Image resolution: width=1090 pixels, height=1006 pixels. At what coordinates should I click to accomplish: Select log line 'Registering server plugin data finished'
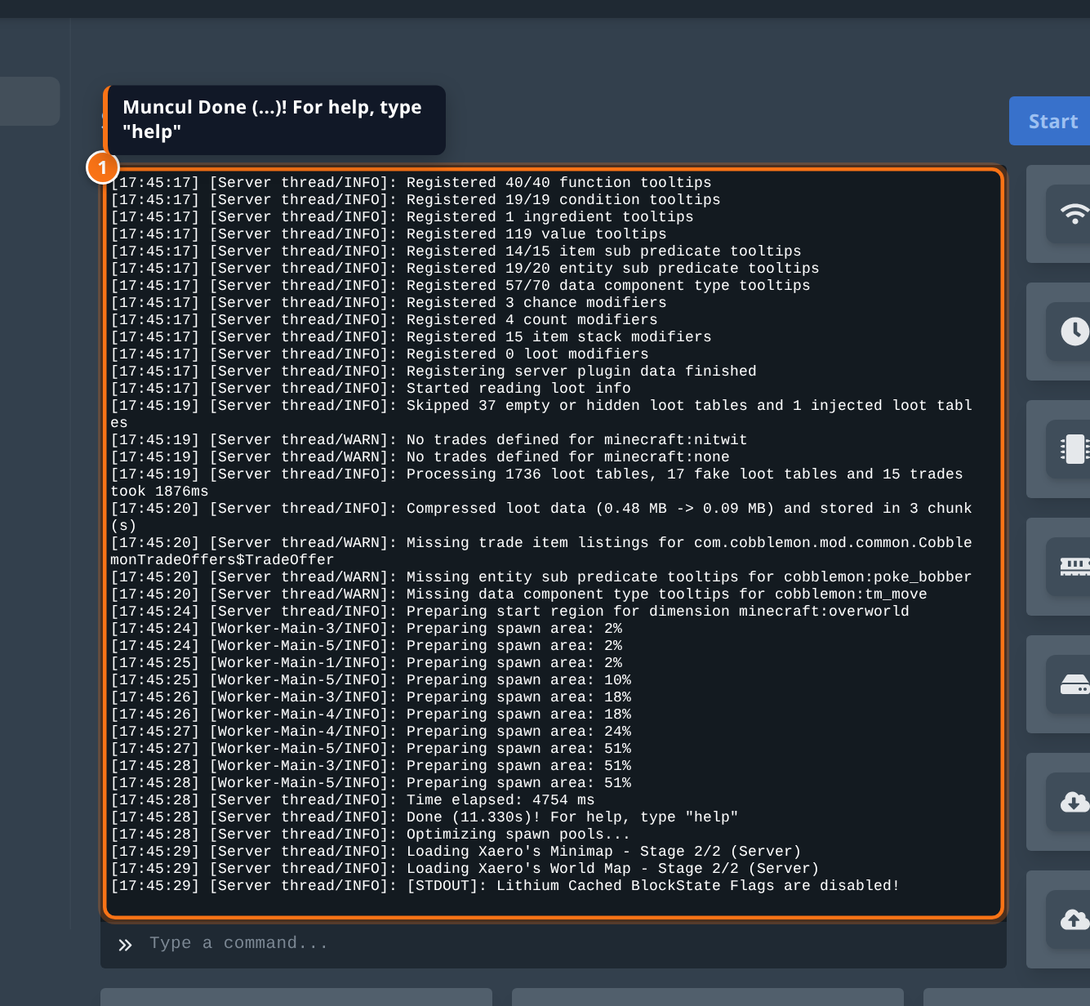tap(434, 372)
